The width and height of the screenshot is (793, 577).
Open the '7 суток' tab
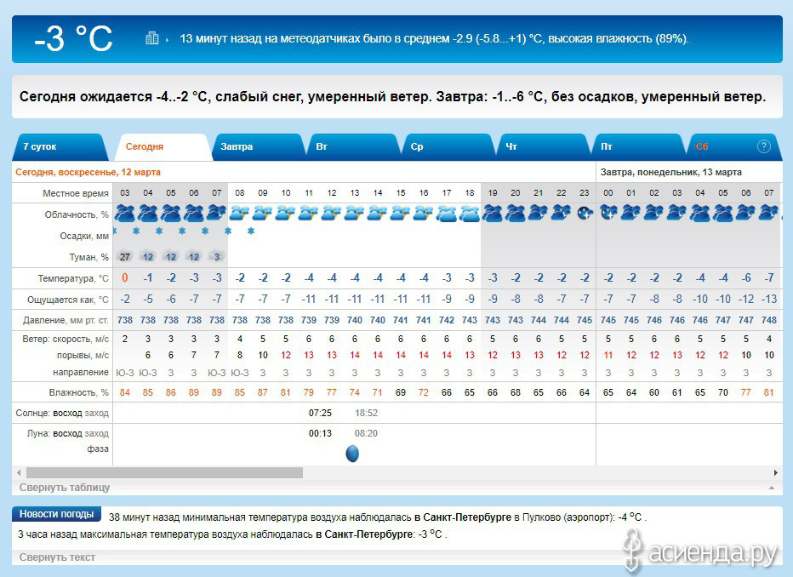click(60, 146)
